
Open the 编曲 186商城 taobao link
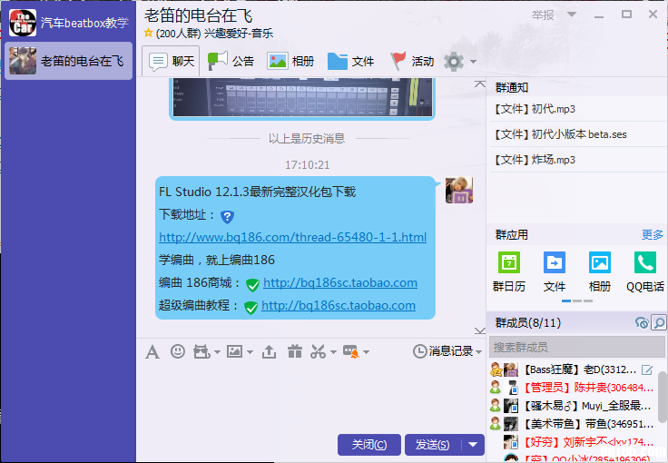coord(340,283)
